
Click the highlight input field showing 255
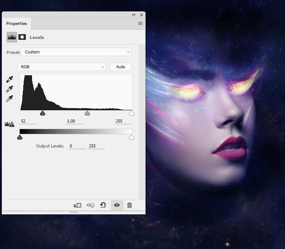click(x=123, y=121)
